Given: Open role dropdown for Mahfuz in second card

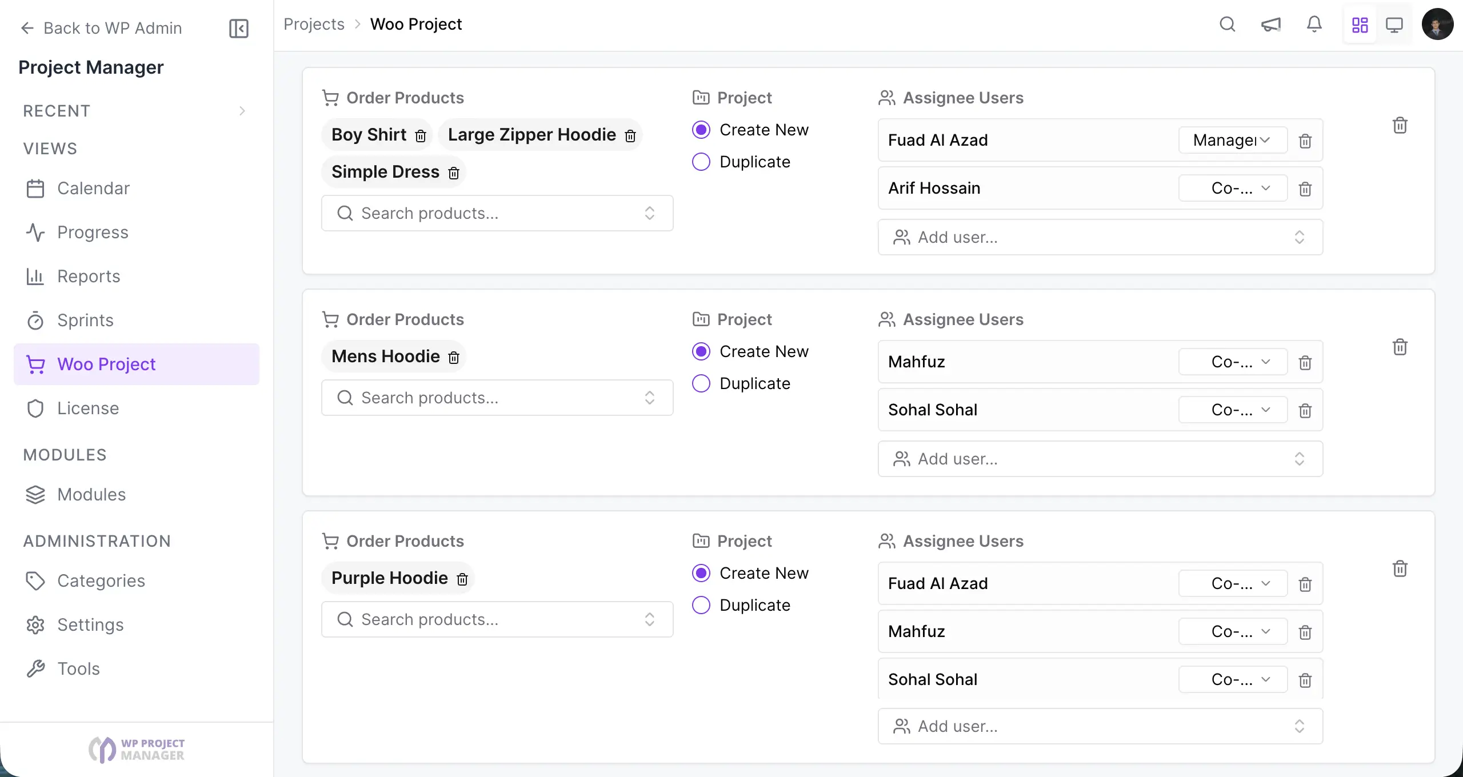Looking at the screenshot, I should coord(1233,362).
